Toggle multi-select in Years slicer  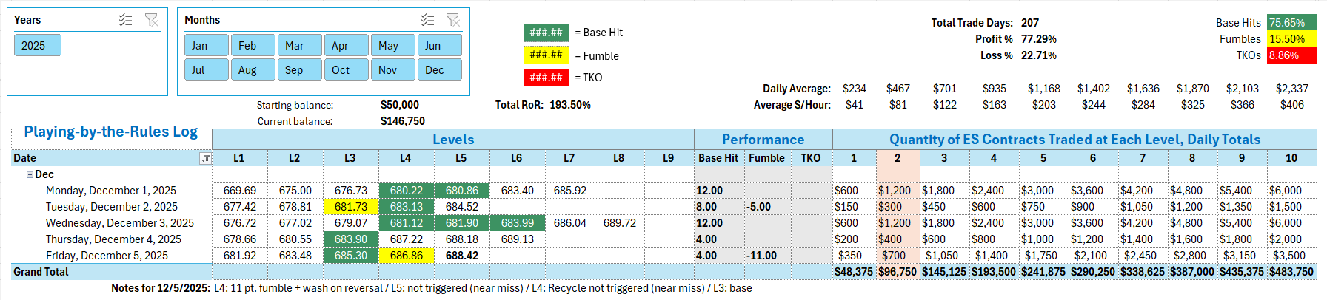[x=126, y=20]
